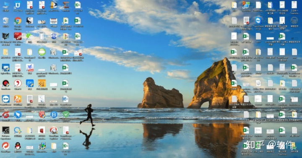Open the This PC desktop icon

pos(5,5)
